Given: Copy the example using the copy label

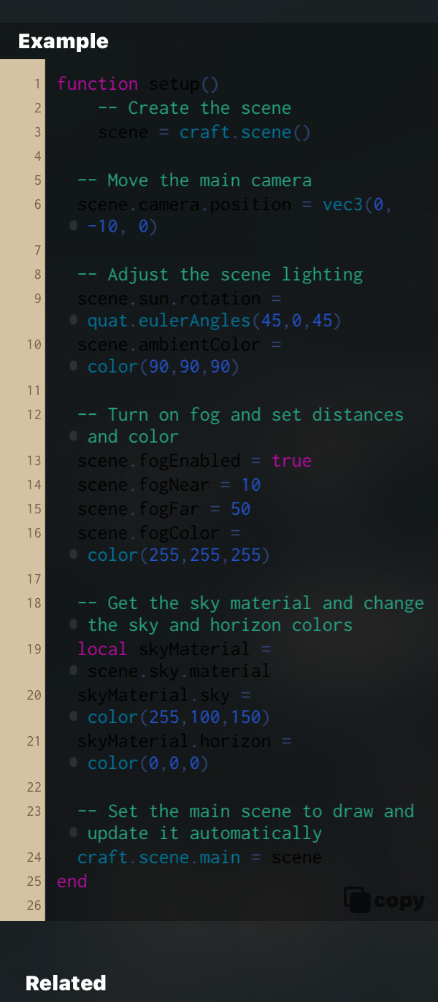Looking at the screenshot, I should click(x=399, y=900).
